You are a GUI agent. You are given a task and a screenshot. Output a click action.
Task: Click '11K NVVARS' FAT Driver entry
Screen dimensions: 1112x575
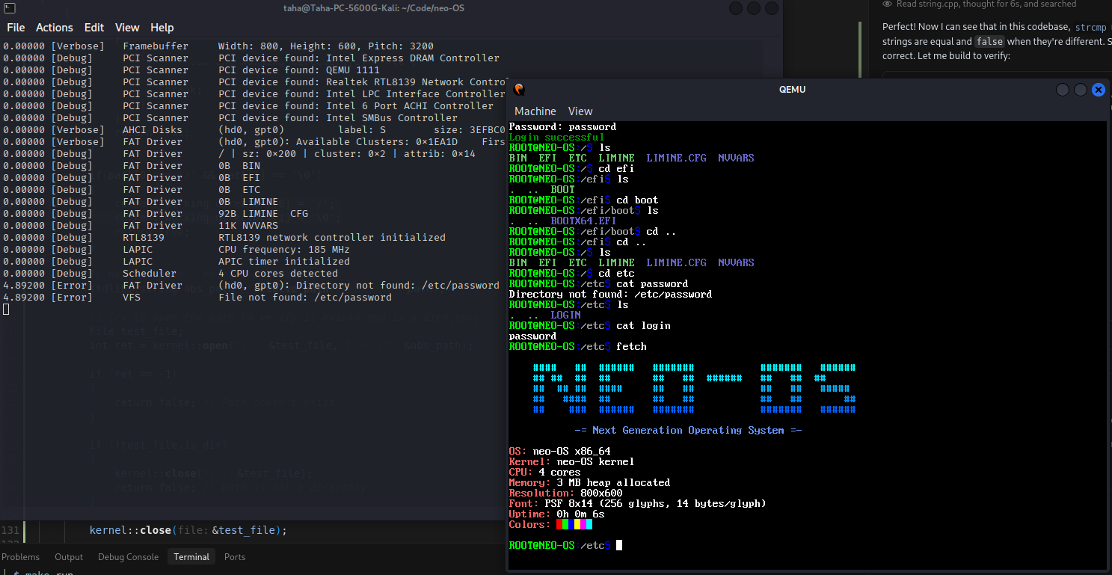click(x=248, y=225)
